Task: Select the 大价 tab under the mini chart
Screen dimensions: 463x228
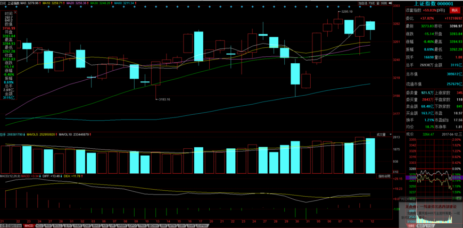Action: point(429,226)
